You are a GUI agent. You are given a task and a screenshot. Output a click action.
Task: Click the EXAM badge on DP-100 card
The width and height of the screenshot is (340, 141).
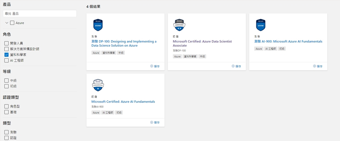click(x=98, y=25)
